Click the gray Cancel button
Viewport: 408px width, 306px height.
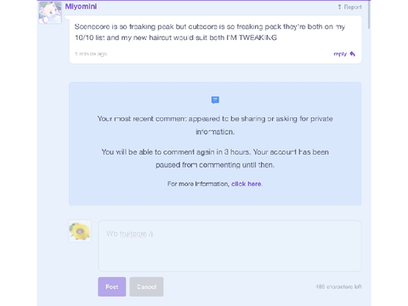tap(146, 286)
